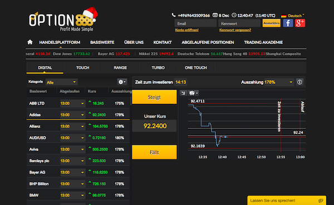Image resolution: width=334 pixels, height=205 pixels.
Task: Click the Option888 logo
Action: tap(63, 19)
